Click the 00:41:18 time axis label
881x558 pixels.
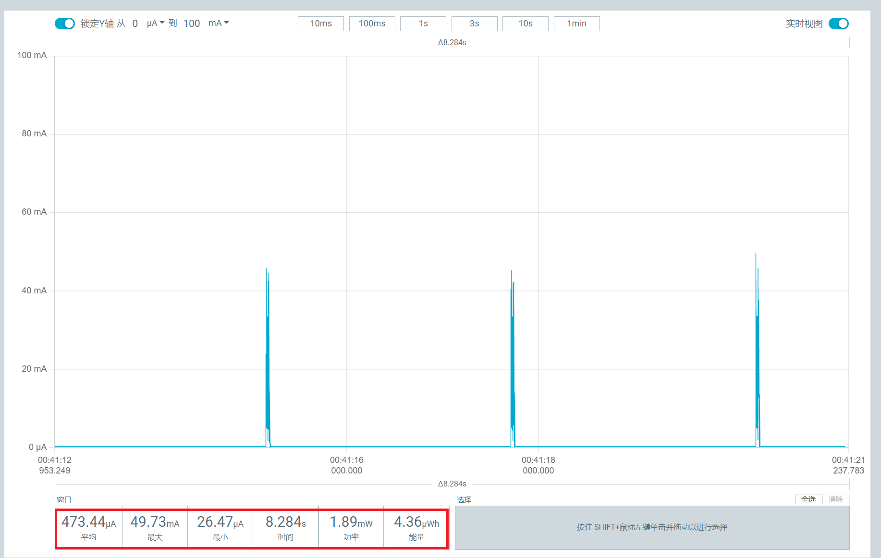(x=538, y=465)
